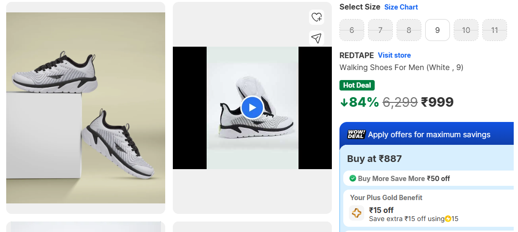Select size 9

[438, 30]
